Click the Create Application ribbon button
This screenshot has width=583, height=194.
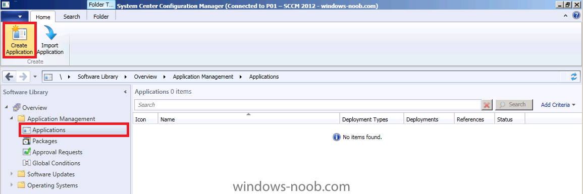19,40
